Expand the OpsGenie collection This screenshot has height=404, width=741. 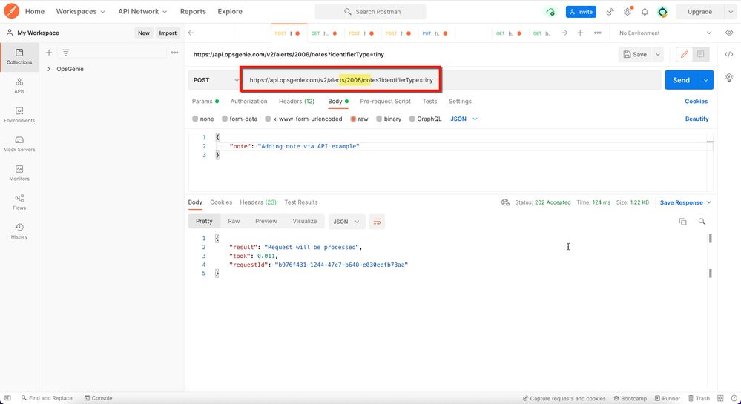tap(49, 69)
